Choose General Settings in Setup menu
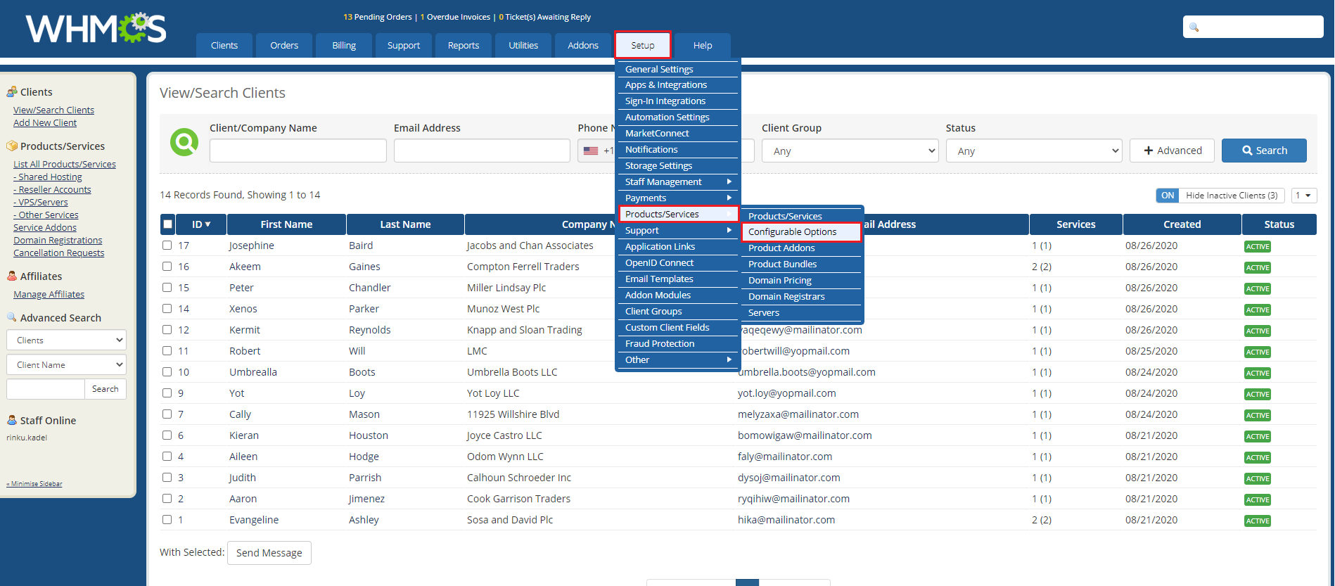The height and width of the screenshot is (586, 1335). [677, 69]
